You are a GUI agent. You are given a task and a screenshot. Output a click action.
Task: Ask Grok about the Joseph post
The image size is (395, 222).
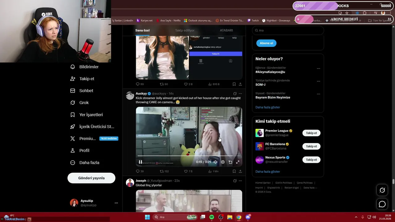coord(235,181)
